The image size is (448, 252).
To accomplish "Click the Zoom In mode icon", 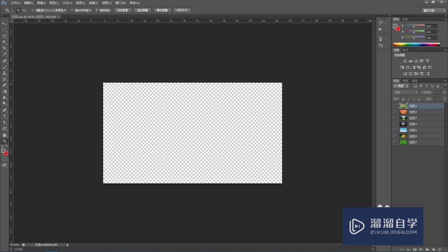I will pyautogui.click(x=18, y=10).
